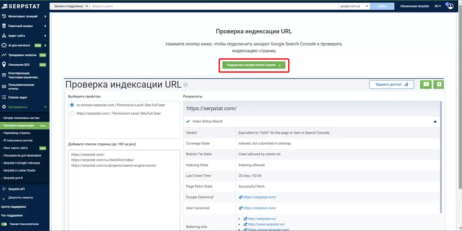Open Serpstat для R menu item
Image resolution: width=462 pixels, height=231 pixels.
(x=13, y=178)
